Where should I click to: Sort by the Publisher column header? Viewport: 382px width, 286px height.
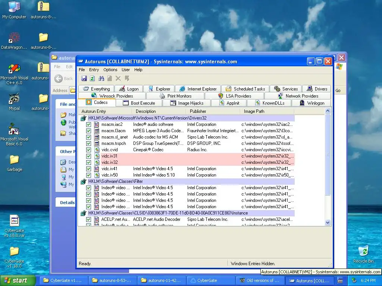[213, 111]
